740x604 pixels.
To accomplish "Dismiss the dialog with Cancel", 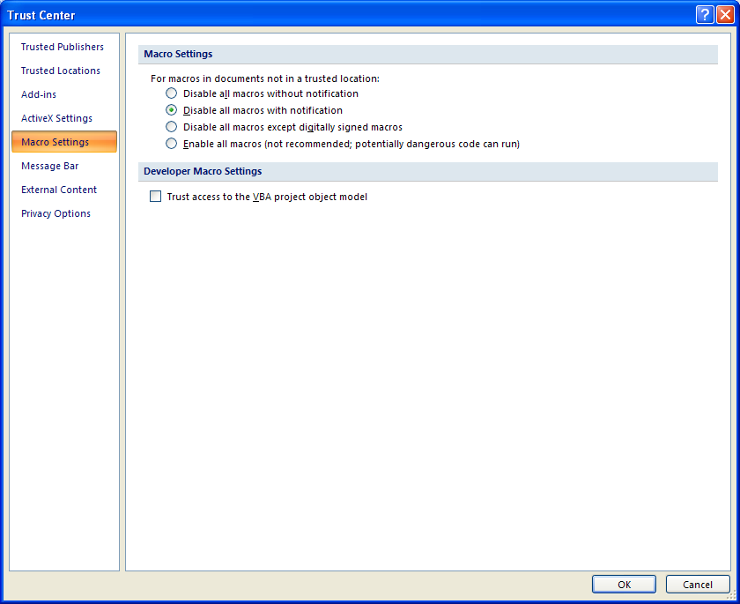I will [698, 585].
